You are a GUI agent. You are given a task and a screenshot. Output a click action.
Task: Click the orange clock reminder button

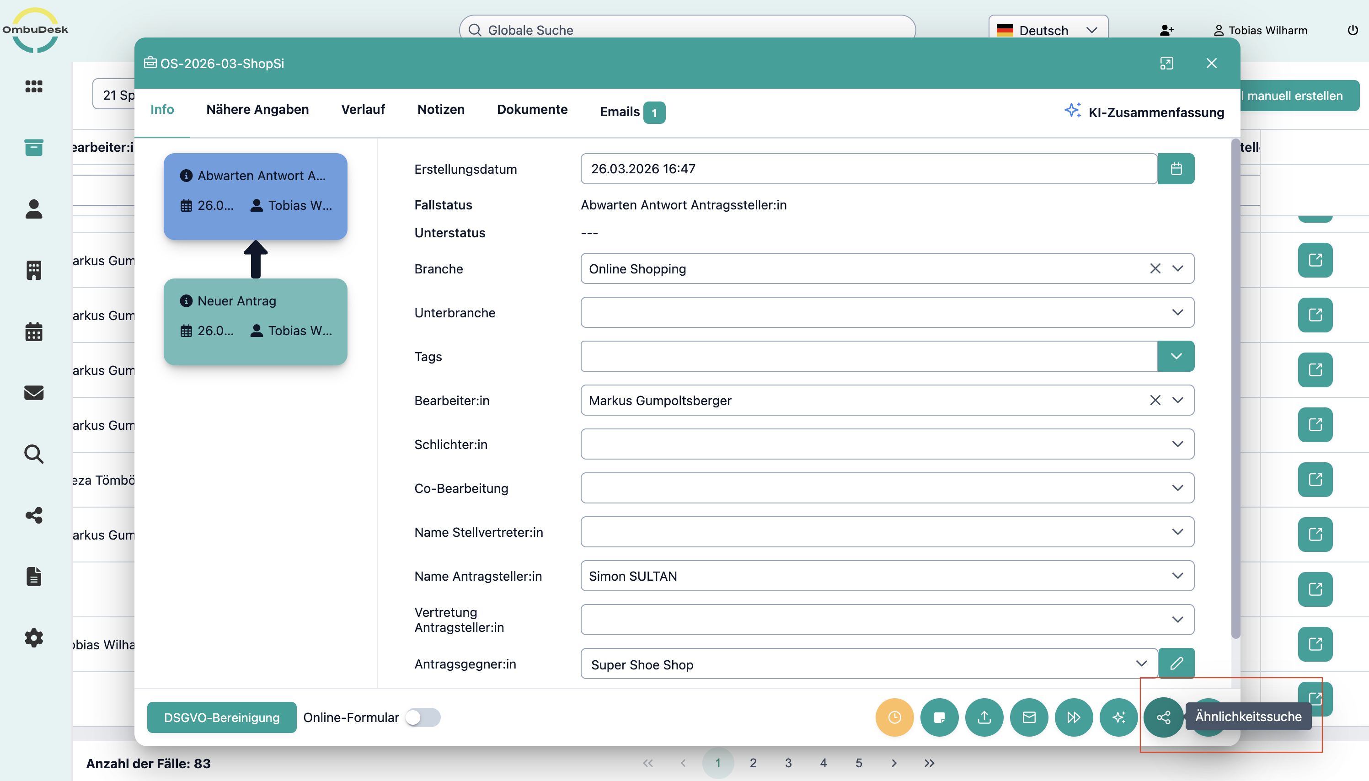coord(894,717)
